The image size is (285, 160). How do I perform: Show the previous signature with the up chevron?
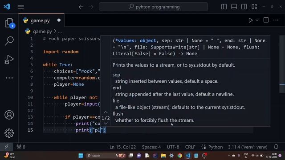point(106,112)
